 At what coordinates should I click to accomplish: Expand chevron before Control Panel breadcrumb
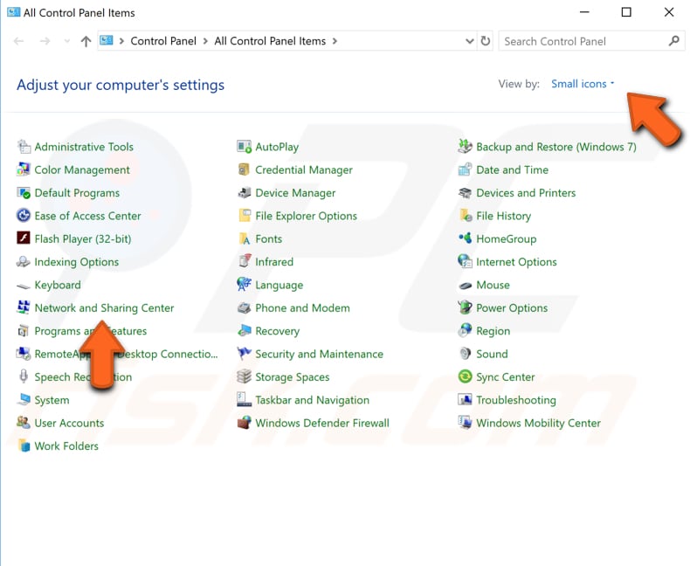pos(121,41)
